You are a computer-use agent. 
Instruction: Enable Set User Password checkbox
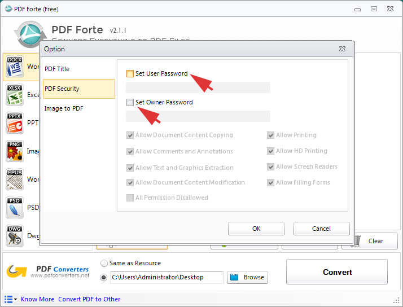pyautogui.click(x=130, y=73)
